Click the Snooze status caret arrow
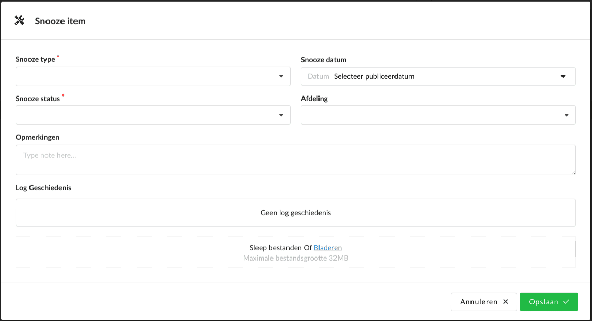592x321 pixels. coord(281,115)
